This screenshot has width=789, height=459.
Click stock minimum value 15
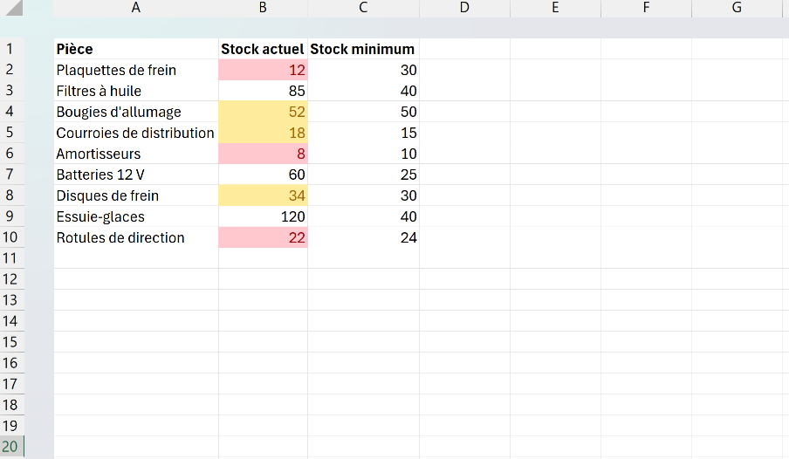click(363, 133)
